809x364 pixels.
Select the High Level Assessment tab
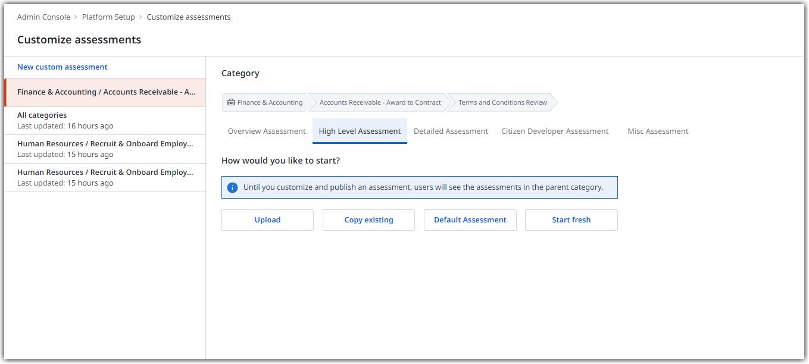pos(360,131)
